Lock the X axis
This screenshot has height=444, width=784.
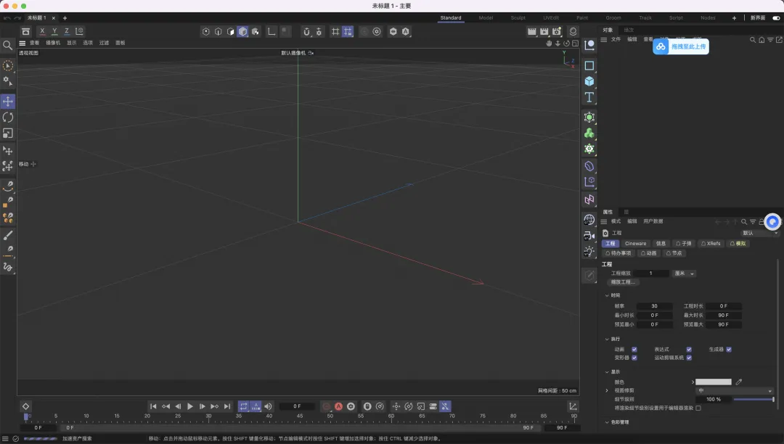coord(42,31)
